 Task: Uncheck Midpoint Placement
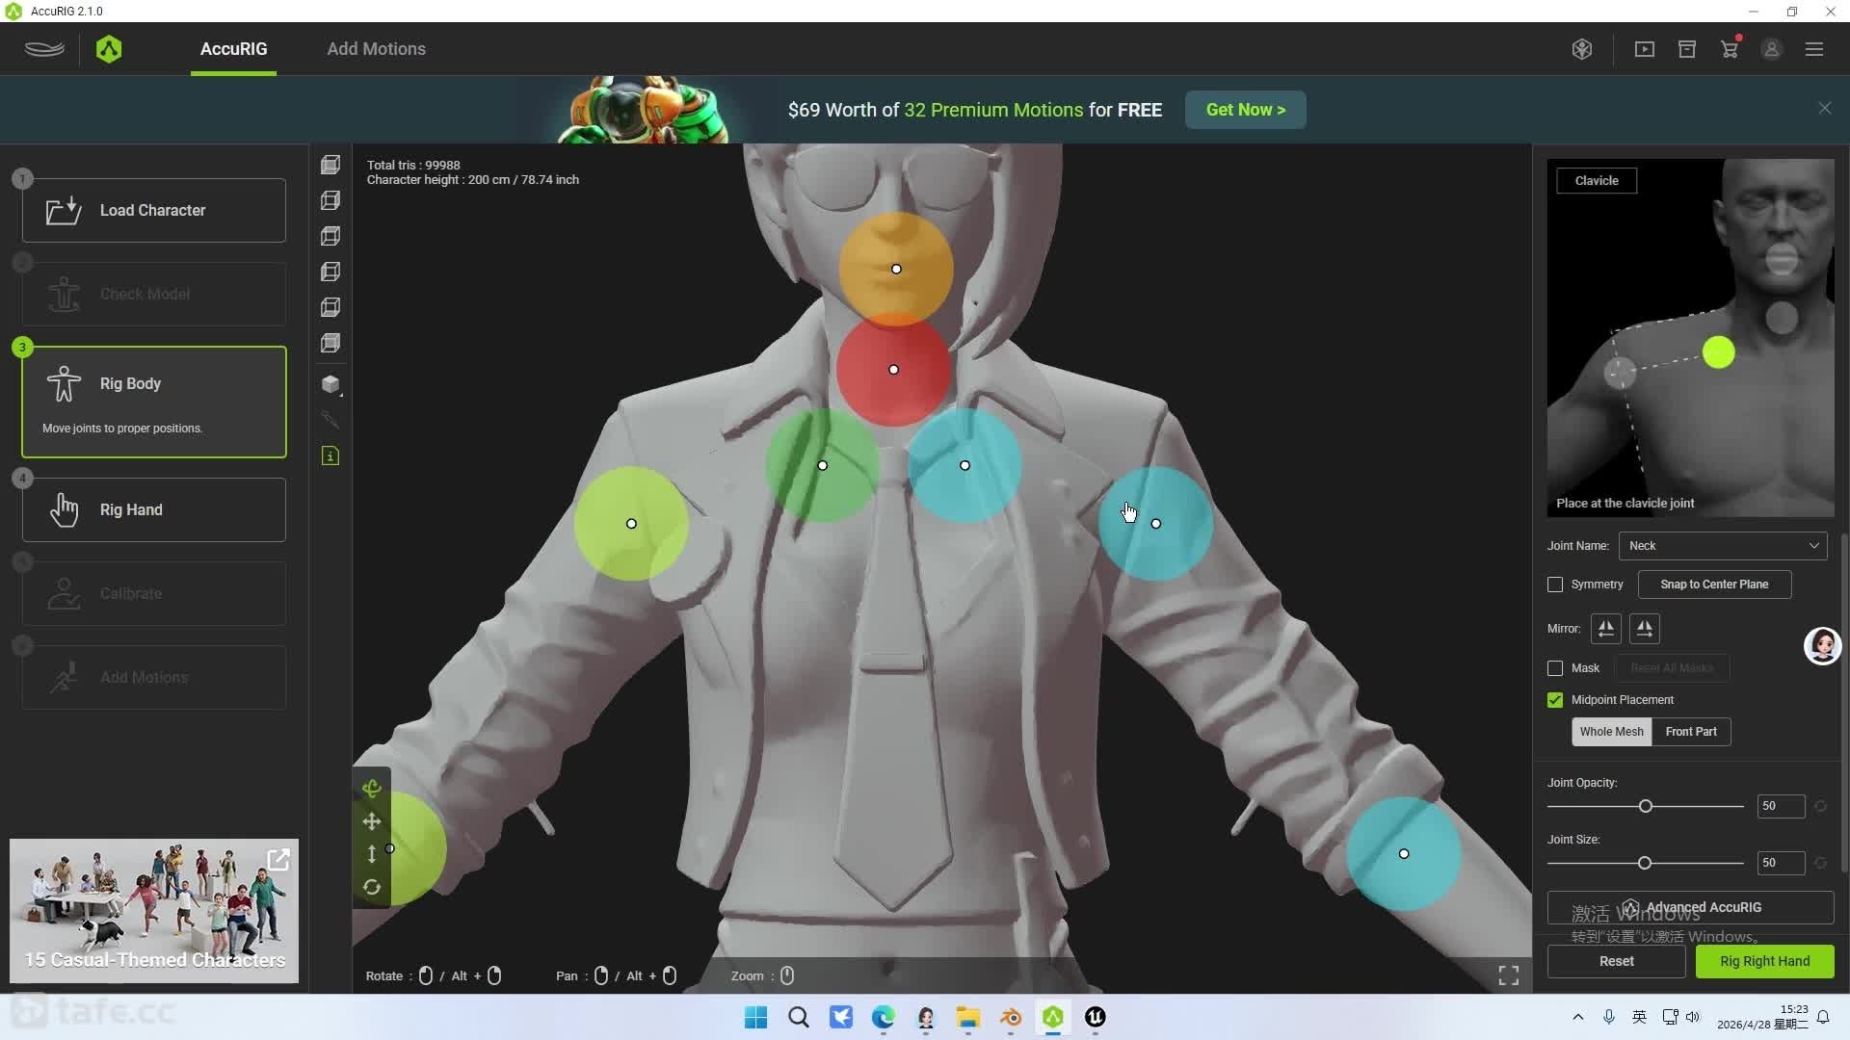(x=1555, y=700)
